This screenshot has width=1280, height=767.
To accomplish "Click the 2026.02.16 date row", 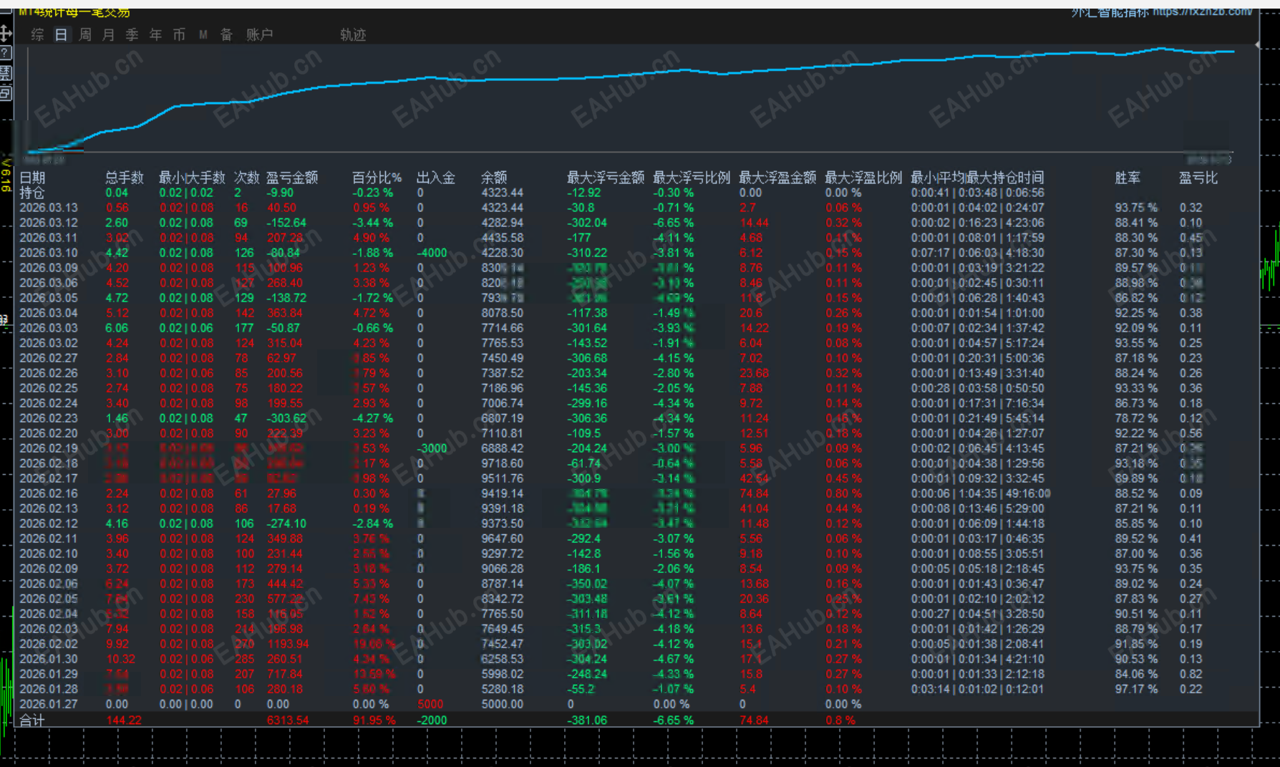I will click(49, 493).
